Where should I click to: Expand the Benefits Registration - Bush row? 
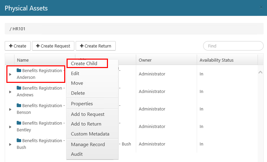coord(10,144)
